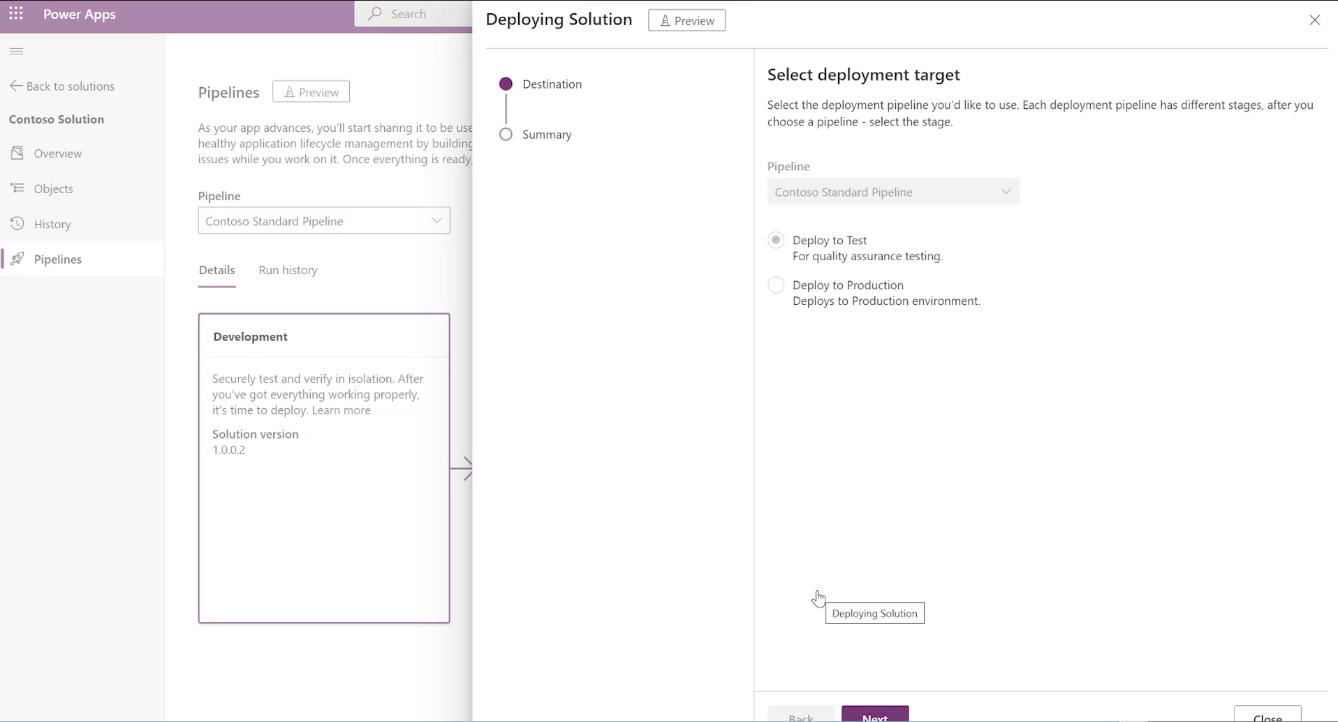Click the Objects list icon in sidebar
The width and height of the screenshot is (1338, 722).
[x=17, y=188]
